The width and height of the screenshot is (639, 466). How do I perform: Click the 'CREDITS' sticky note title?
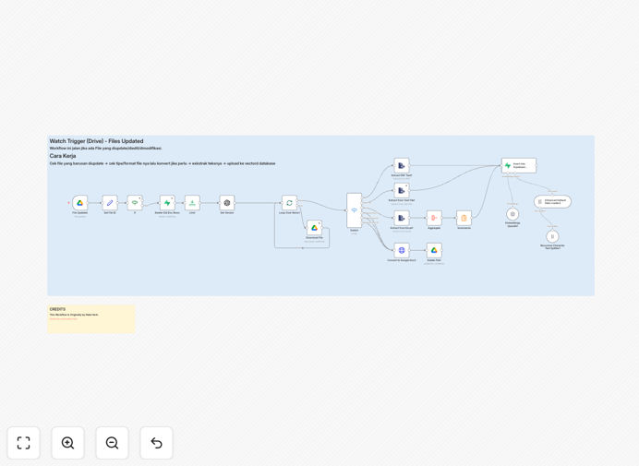(x=57, y=309)
